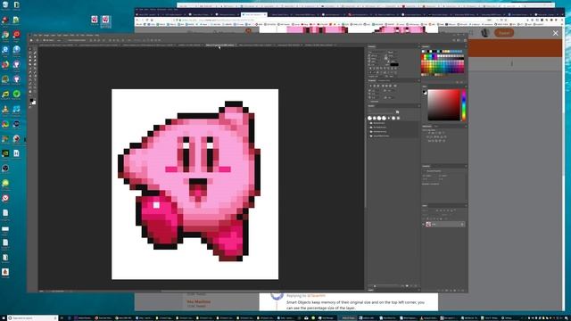The image size is (571, 321).
Task: Click the Brightness/Contrast icon in Adjustments panel
Action: [x=429, y=133]
